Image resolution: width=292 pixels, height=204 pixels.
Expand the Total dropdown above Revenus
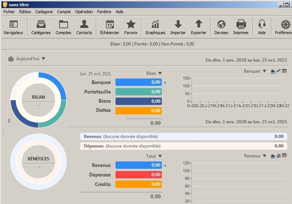point(160,156)
